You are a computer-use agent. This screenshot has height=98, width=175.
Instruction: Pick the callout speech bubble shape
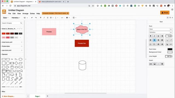[x=12, y=75]
